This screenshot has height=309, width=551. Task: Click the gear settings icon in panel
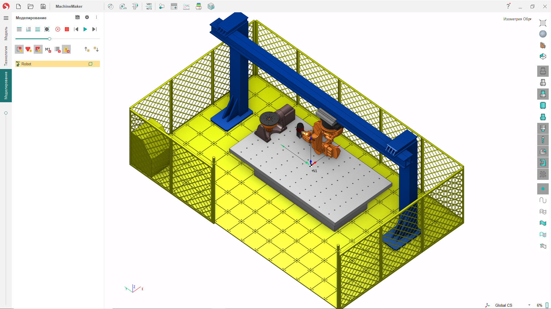pos(87,17)
